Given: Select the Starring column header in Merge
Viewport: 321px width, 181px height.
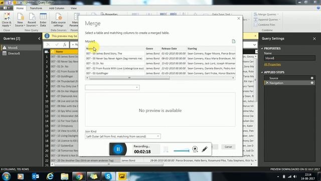Looking at the screenshot, I should pyautogui.click(x=211, y=49).
